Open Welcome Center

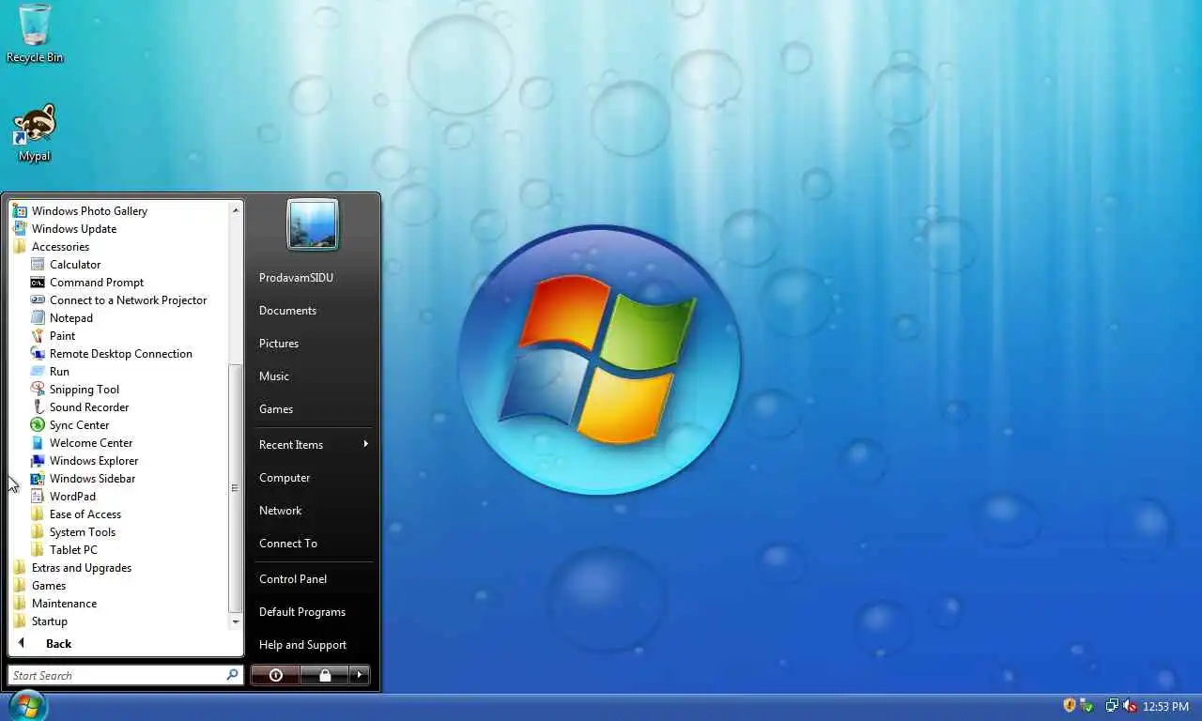(82, 443)
